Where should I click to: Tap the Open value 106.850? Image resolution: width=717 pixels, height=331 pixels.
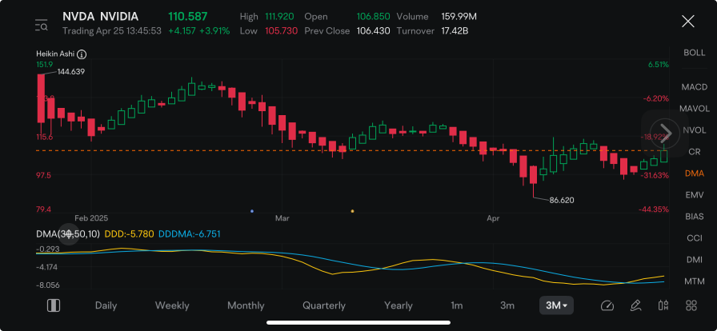374,17
